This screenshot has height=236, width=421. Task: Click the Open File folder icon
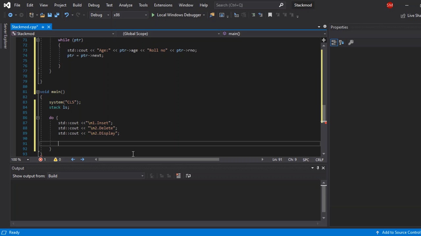[42, 15]
